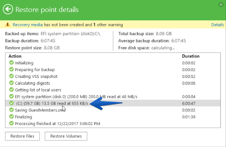
Task: Select the Finalizing row text
Action: point(23,117)
